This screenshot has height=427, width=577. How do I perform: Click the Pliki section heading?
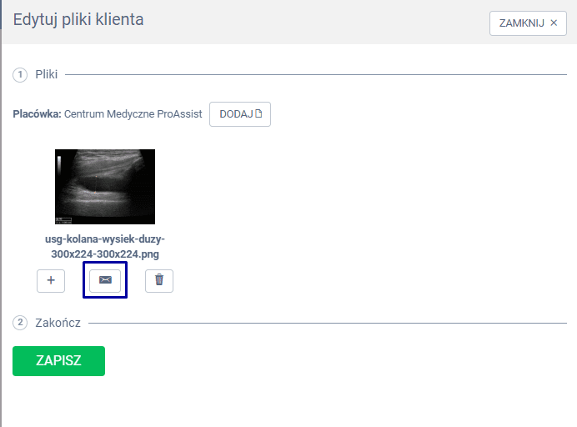[x=47, y=75]
